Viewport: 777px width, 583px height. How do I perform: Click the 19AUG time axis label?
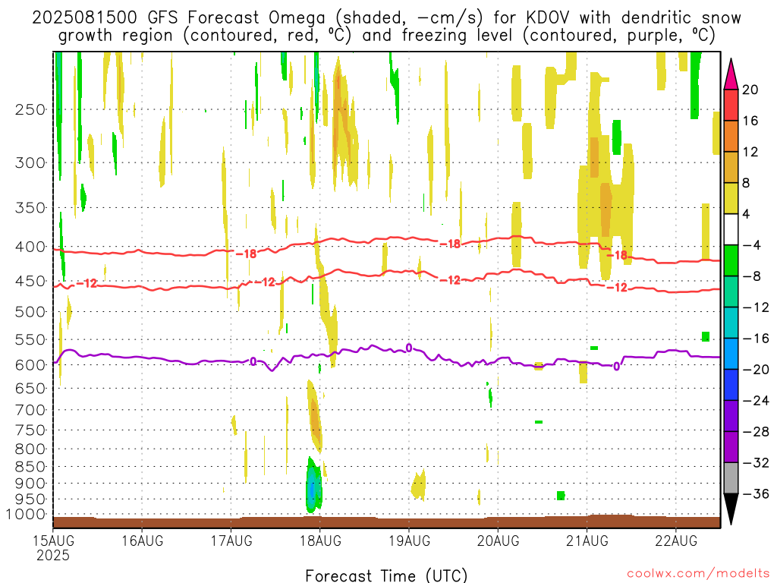tap(409, 540)
